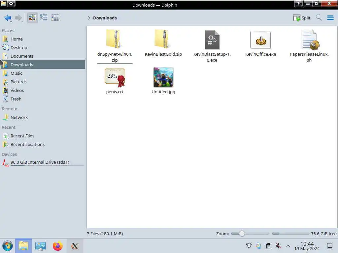Launch Firefox from the taskbar
This screenshot has width=338, height=253.
click(x=57, y=246)
